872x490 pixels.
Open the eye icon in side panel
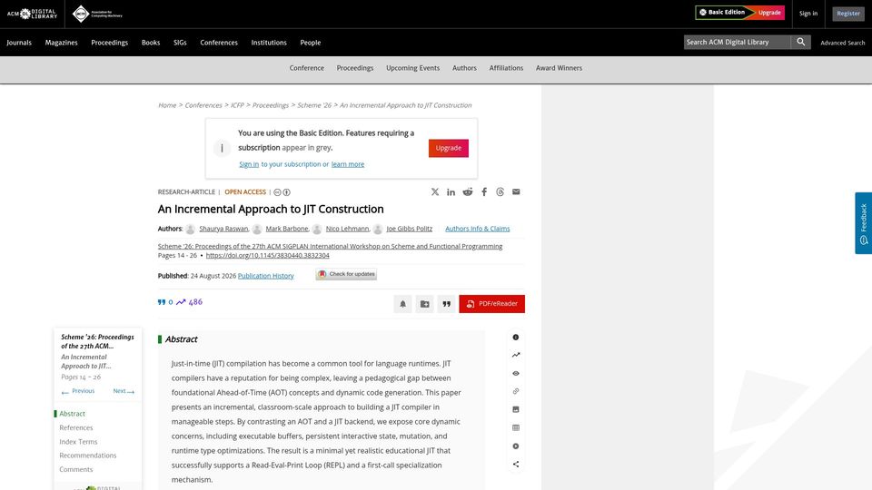click(x=516, y=373)
